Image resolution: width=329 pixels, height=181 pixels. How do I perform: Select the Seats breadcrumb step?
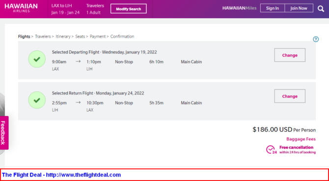[80, 37]
